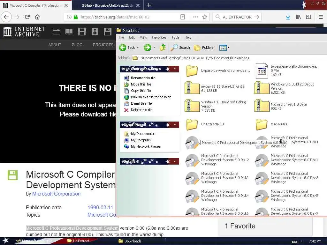Open the ABOUT link
Viewport: 327px width, 245px height.
click(x=55, y=45)
